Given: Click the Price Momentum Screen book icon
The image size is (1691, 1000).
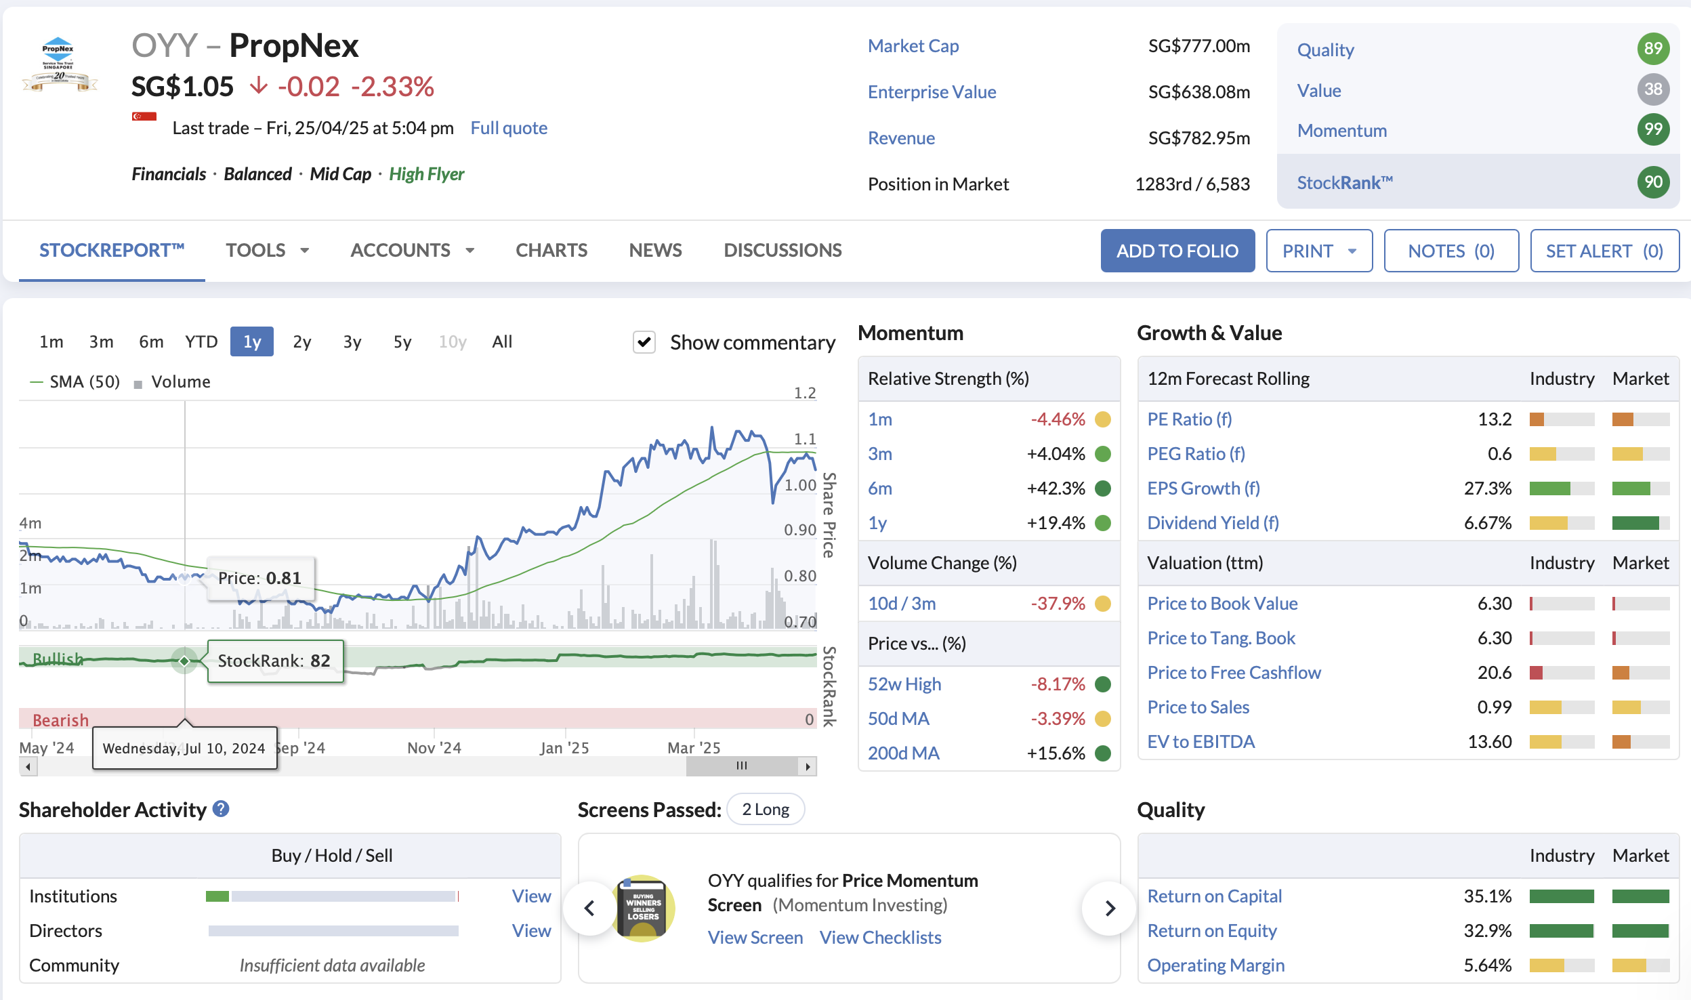Looking at the screenshot, I should coord(642,908).
